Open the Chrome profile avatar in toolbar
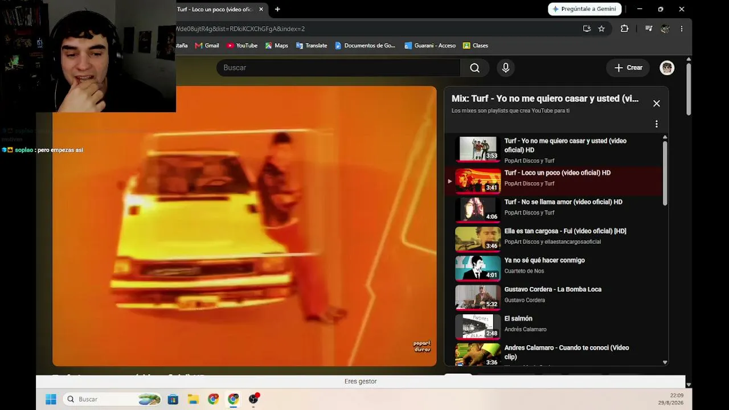The height and width of the screenshot is (410, 729). pos(665,28)
